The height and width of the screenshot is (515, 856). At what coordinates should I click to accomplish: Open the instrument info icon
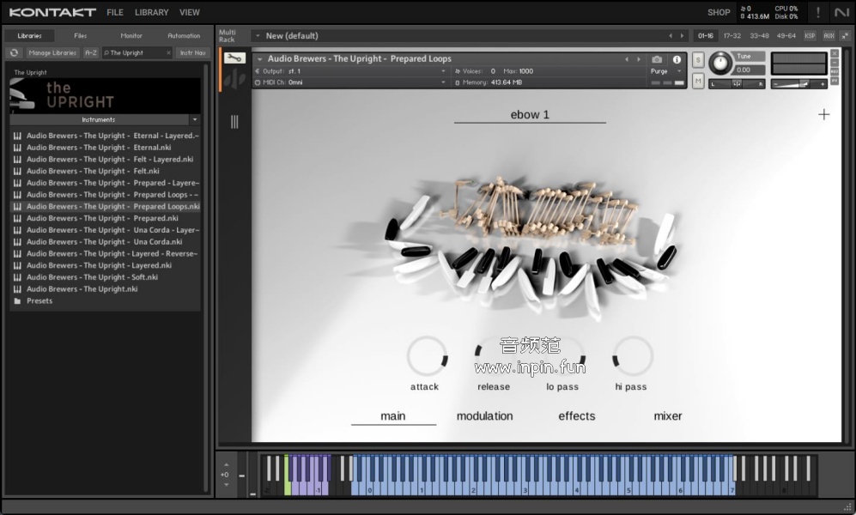pos(677,59)
